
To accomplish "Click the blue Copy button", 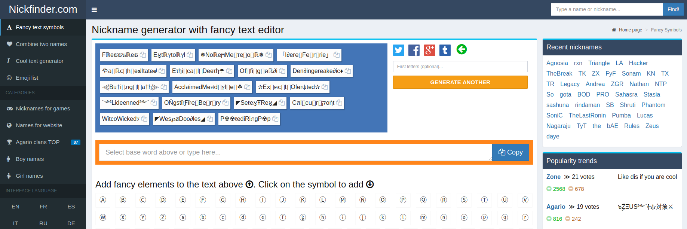I will (510, 152).
